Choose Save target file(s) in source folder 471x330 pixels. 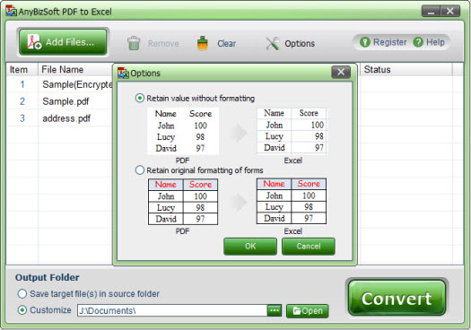[22, 293]
